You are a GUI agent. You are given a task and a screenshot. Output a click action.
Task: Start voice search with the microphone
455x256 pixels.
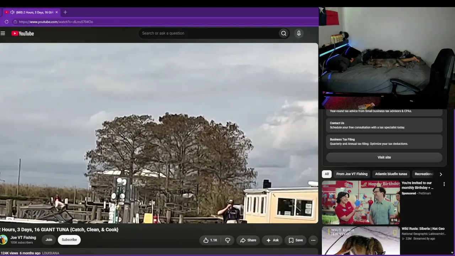pos(299,33)
